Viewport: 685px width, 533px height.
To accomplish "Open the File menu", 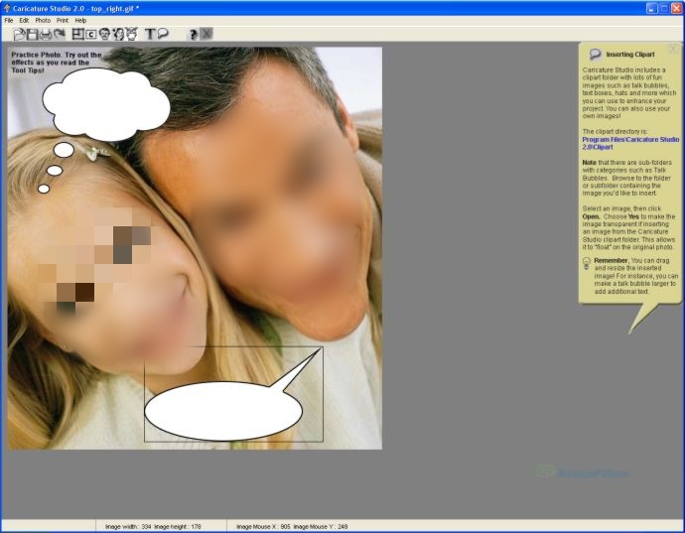I will click(9, 20).
